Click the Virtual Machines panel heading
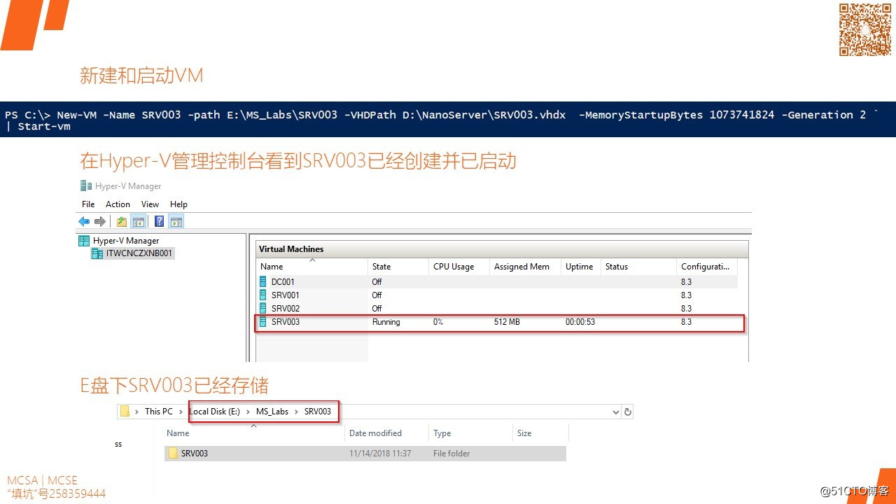Viewport: 896px width, 504px height. [291, 248]
